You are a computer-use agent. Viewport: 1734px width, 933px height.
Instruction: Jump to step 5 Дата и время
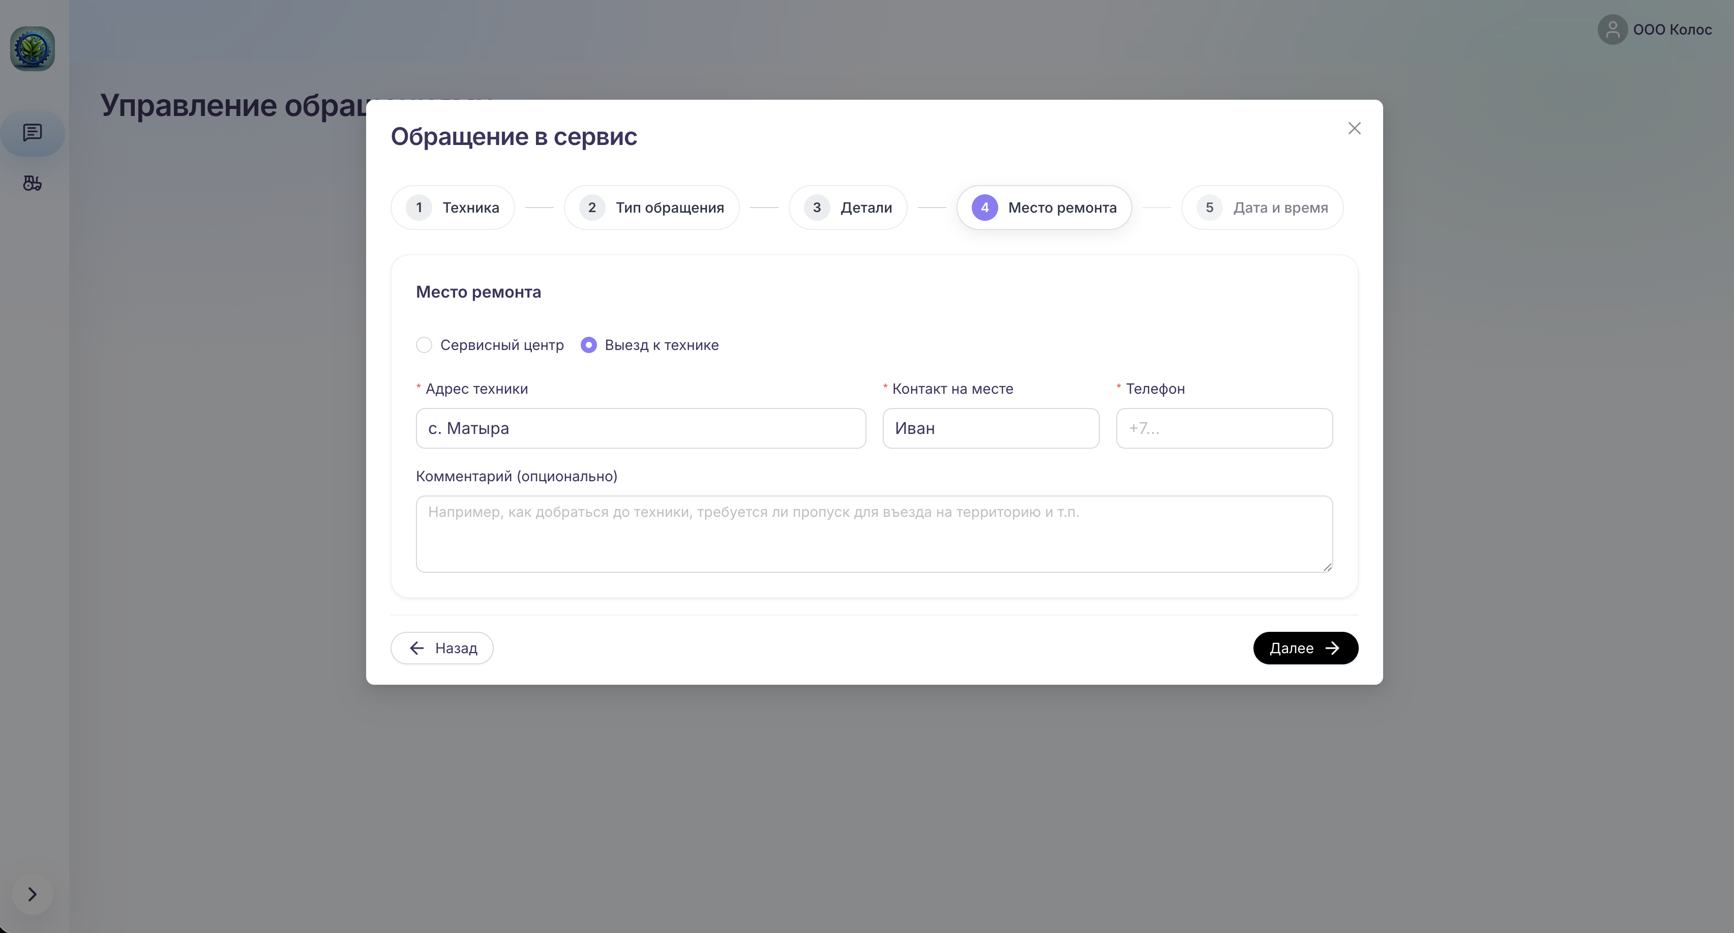tap(1262, 208)
